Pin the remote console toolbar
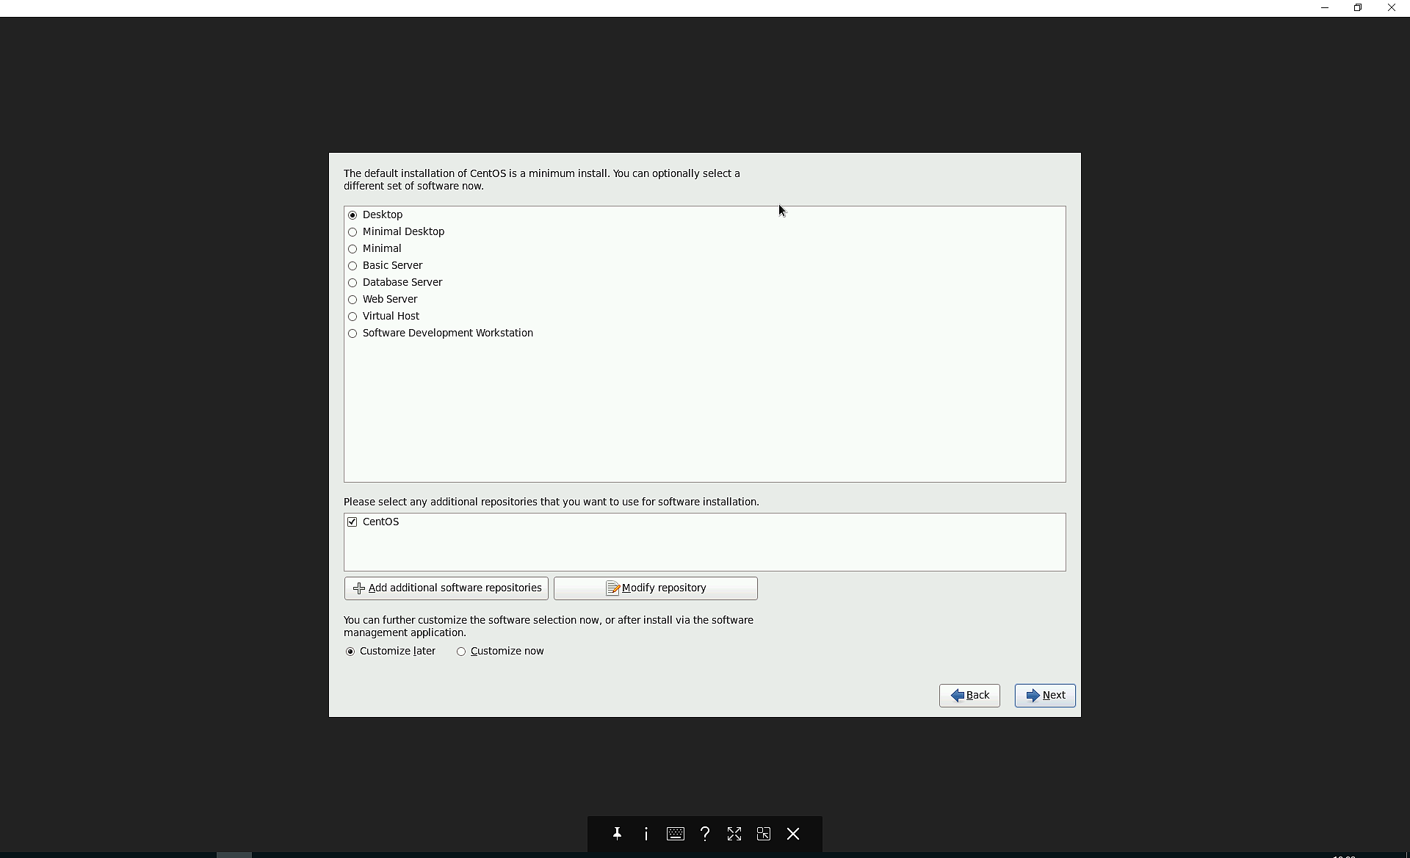 click(617, 834)
